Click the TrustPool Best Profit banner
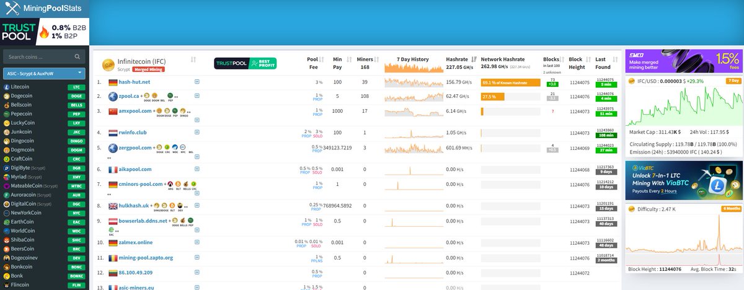The width and height of the screenshot is (744, 290). coord(245,63)
